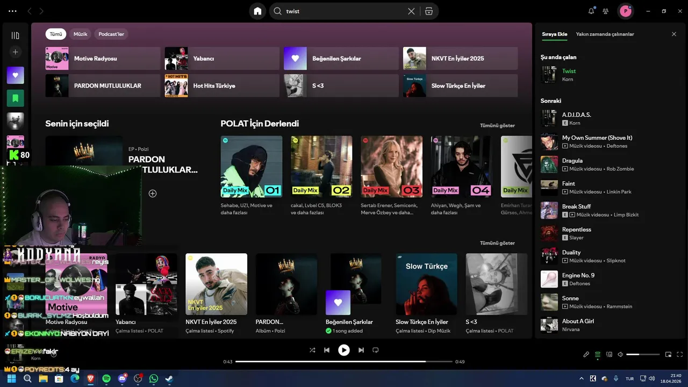Toggle shuffle playback
This screenshot has width=688, height=387.
pos(312,350)
